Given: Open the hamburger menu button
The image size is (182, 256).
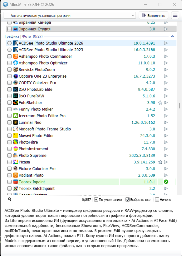Looking at the screenshot, I should [175, 15].
